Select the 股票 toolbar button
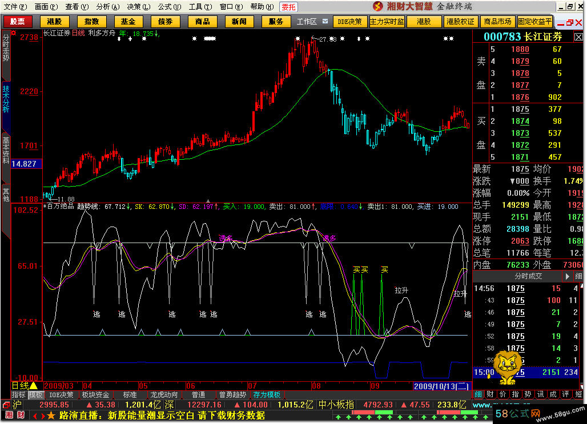587x424 pixels. 17,22
